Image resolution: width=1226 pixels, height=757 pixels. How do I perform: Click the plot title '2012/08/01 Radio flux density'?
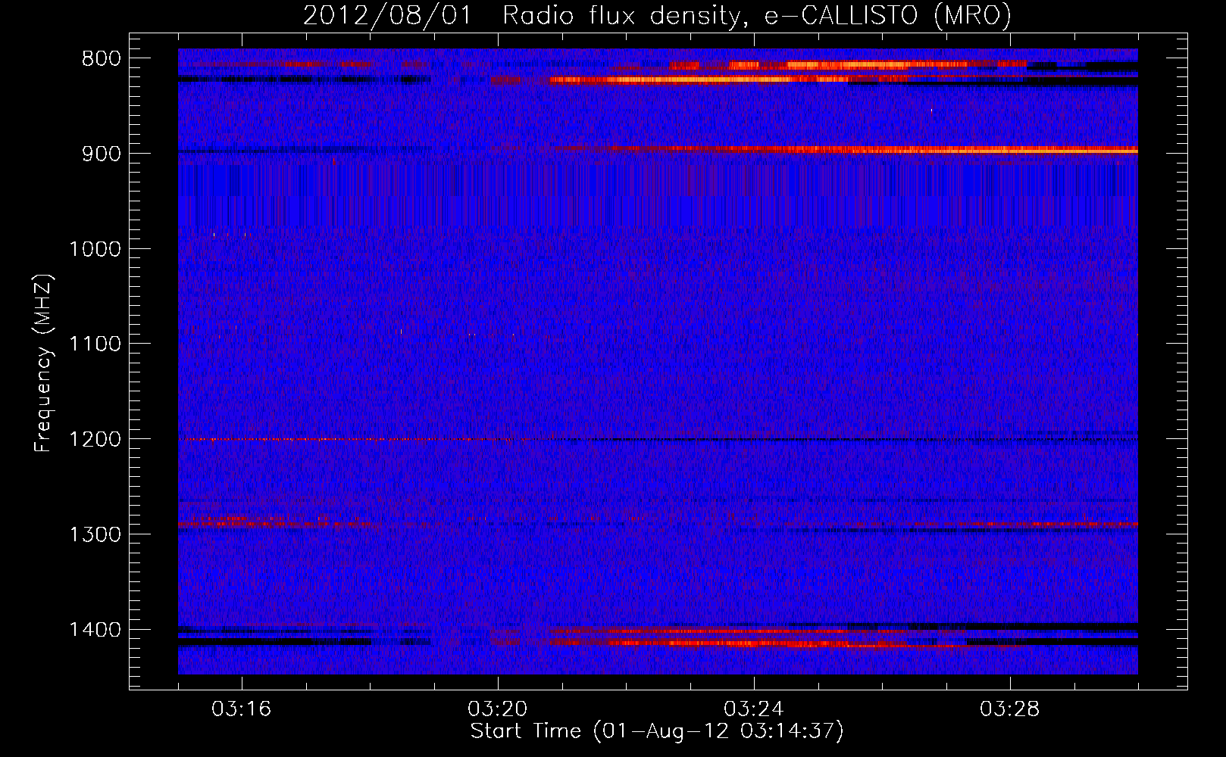[522, 15]
